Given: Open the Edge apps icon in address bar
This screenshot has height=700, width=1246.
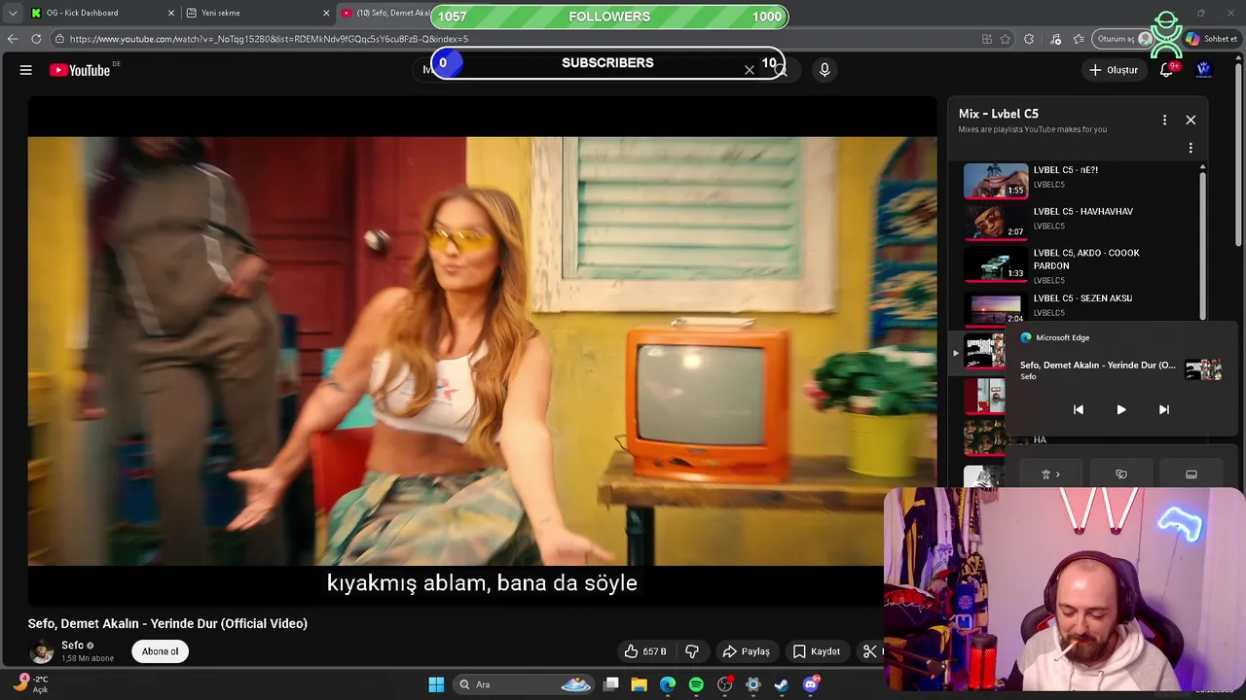Looking at the screenshot, I should (987, 39).
